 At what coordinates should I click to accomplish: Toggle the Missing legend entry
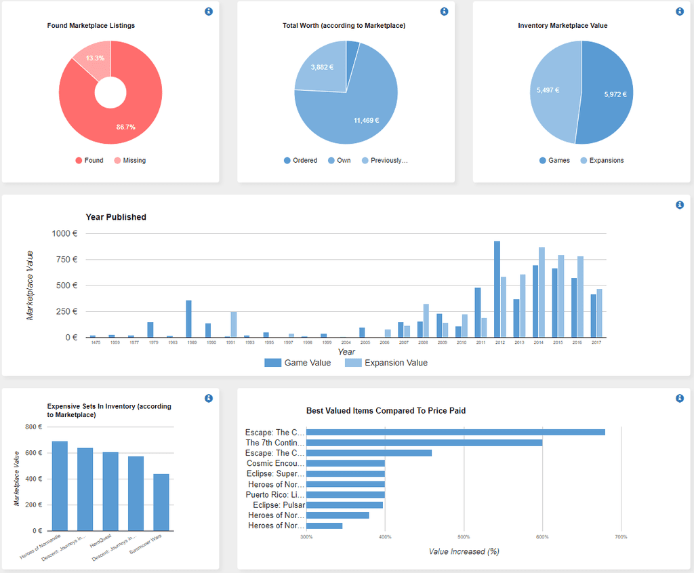[129, 160]
